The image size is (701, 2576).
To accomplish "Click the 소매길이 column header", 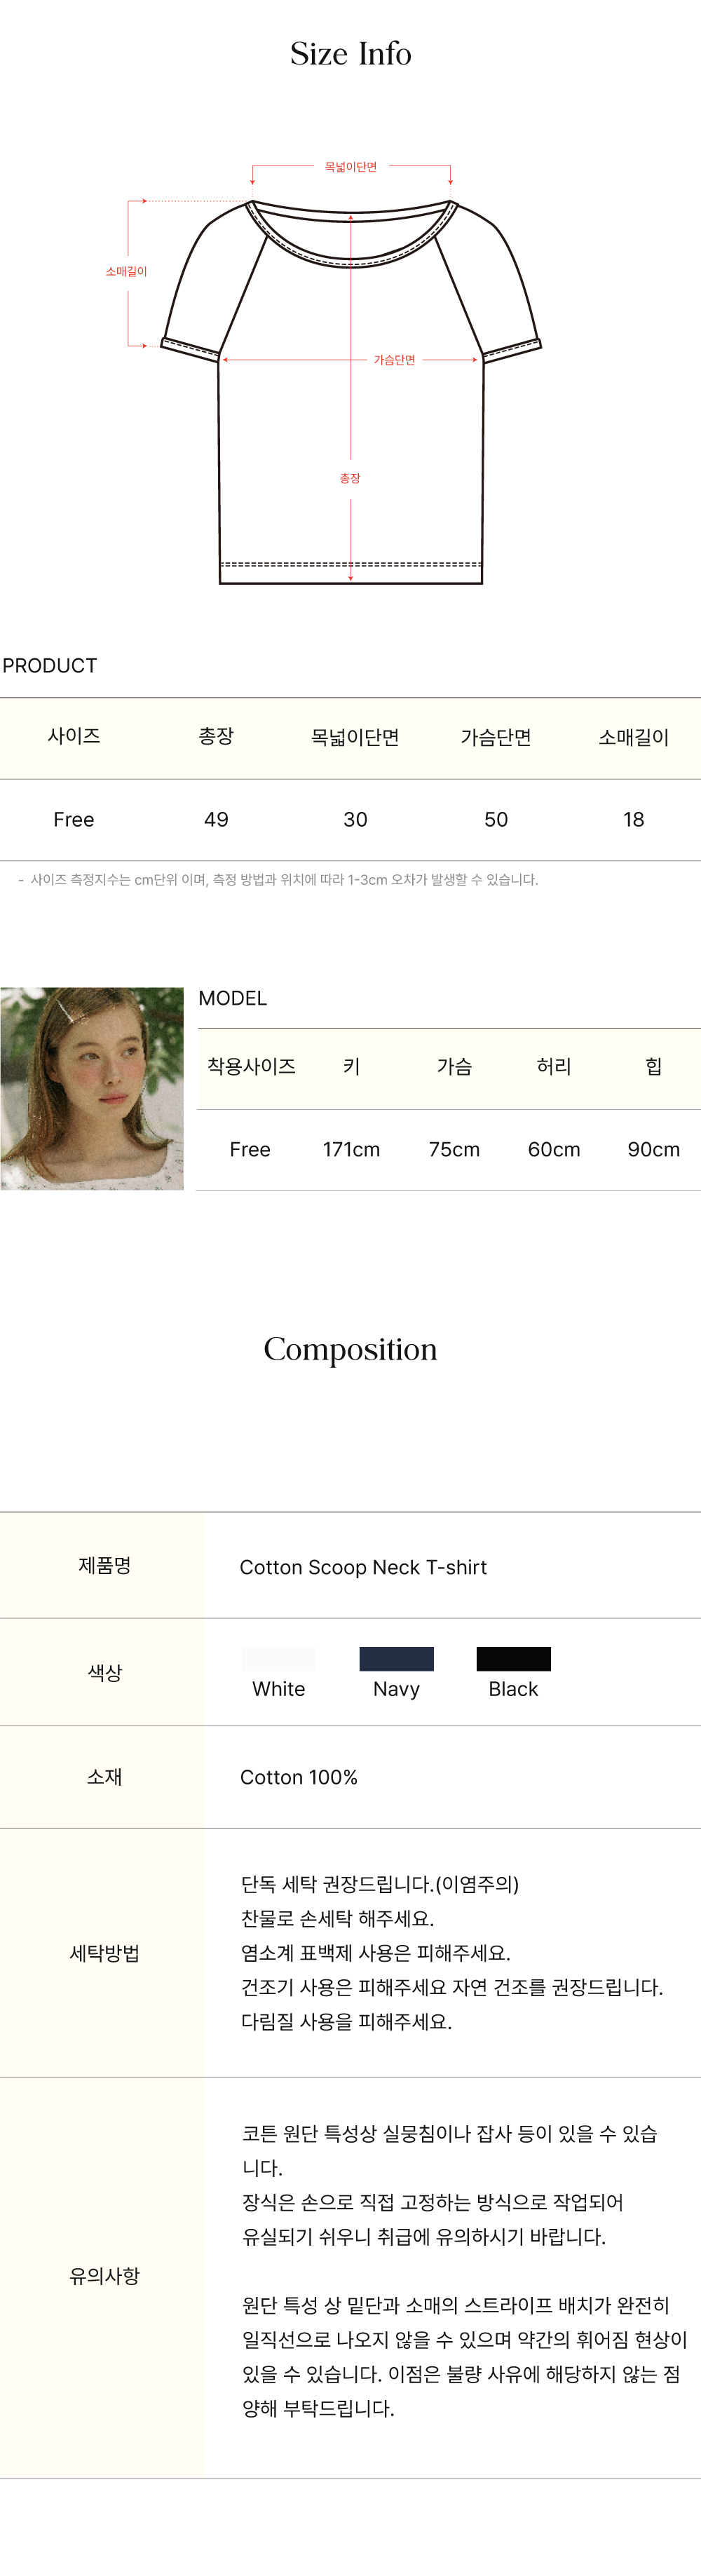I will point(634,737).
